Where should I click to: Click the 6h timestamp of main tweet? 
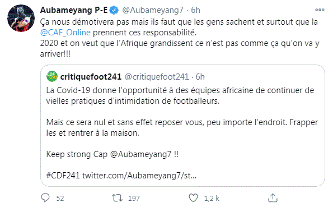195,10
